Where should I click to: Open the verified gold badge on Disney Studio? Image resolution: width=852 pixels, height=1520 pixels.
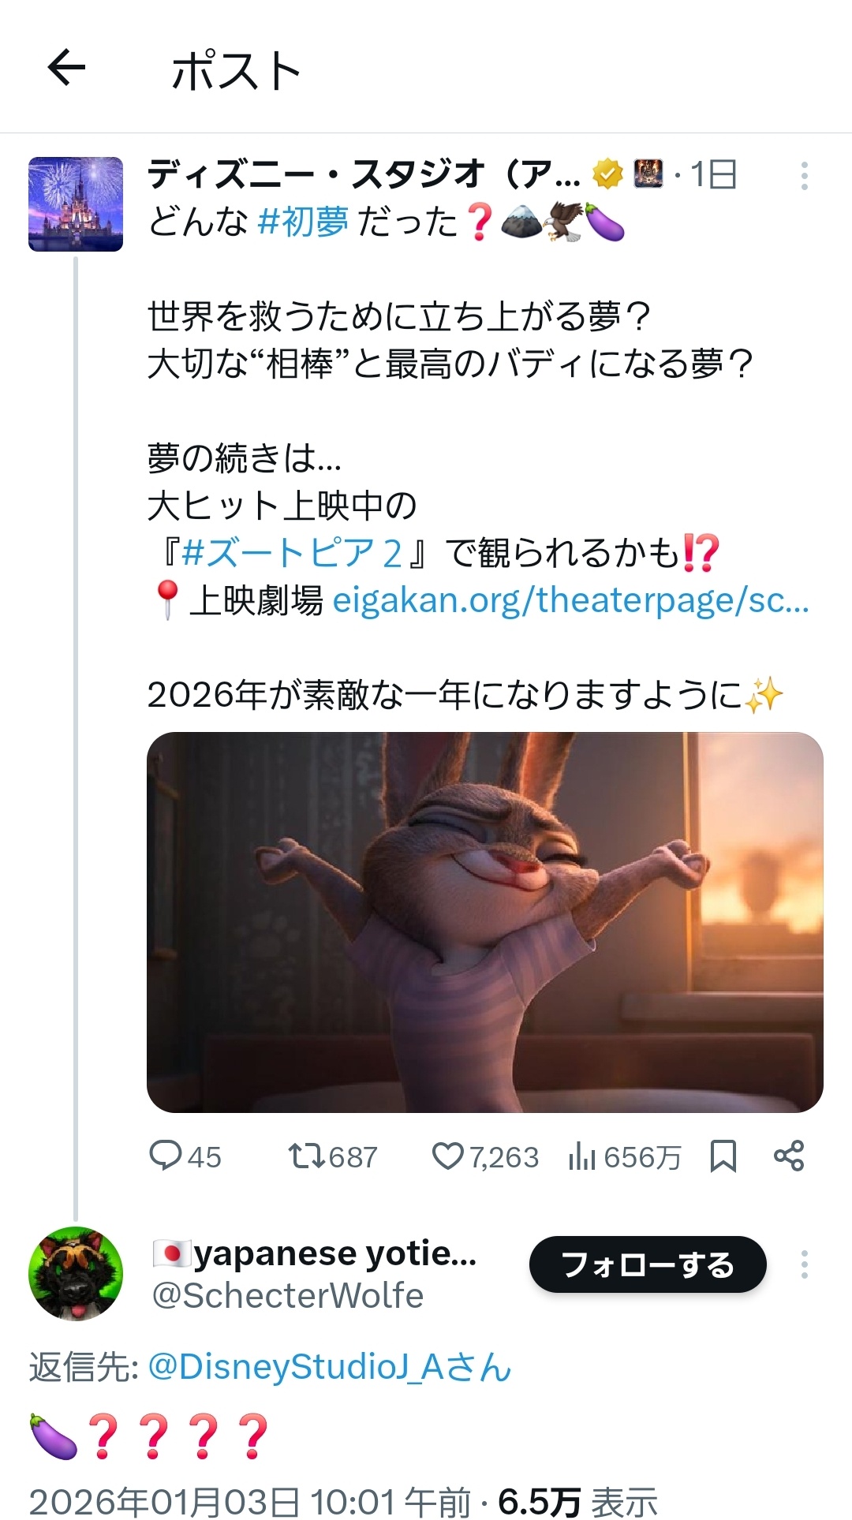pos(607,174)
